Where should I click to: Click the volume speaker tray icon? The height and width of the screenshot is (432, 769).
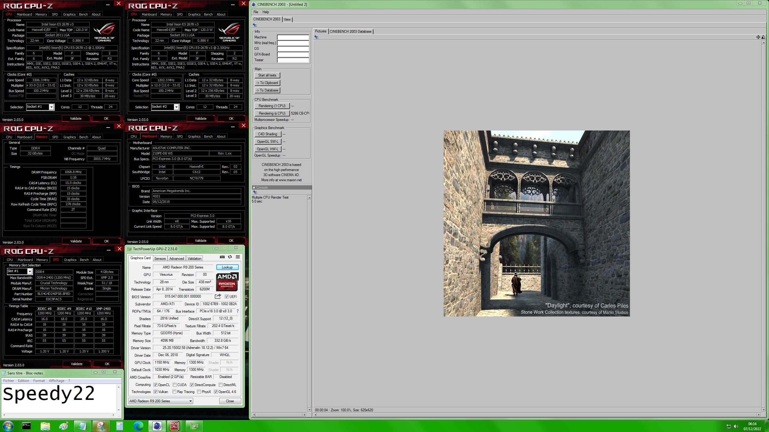(x=736, y=426)
